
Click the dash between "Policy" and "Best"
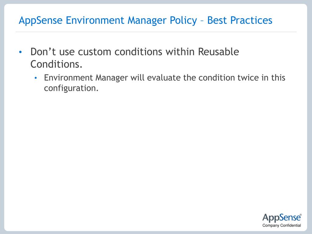click(x=202, y=21)
